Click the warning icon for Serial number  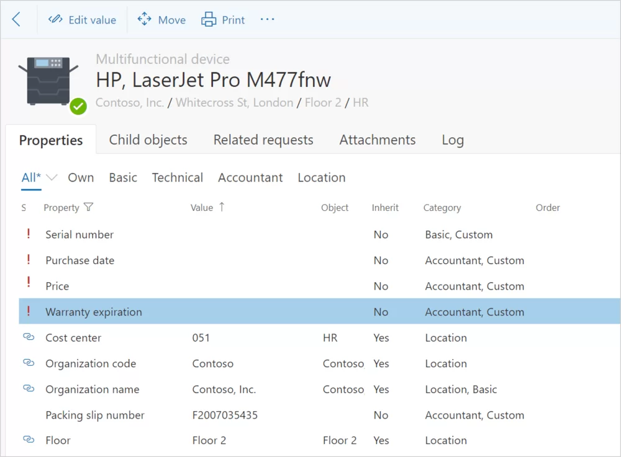pyautogui.click(x=28, y=234)
